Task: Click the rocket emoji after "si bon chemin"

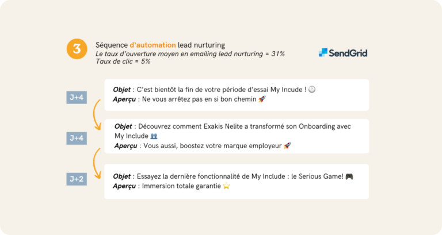Action: (262, 99)
